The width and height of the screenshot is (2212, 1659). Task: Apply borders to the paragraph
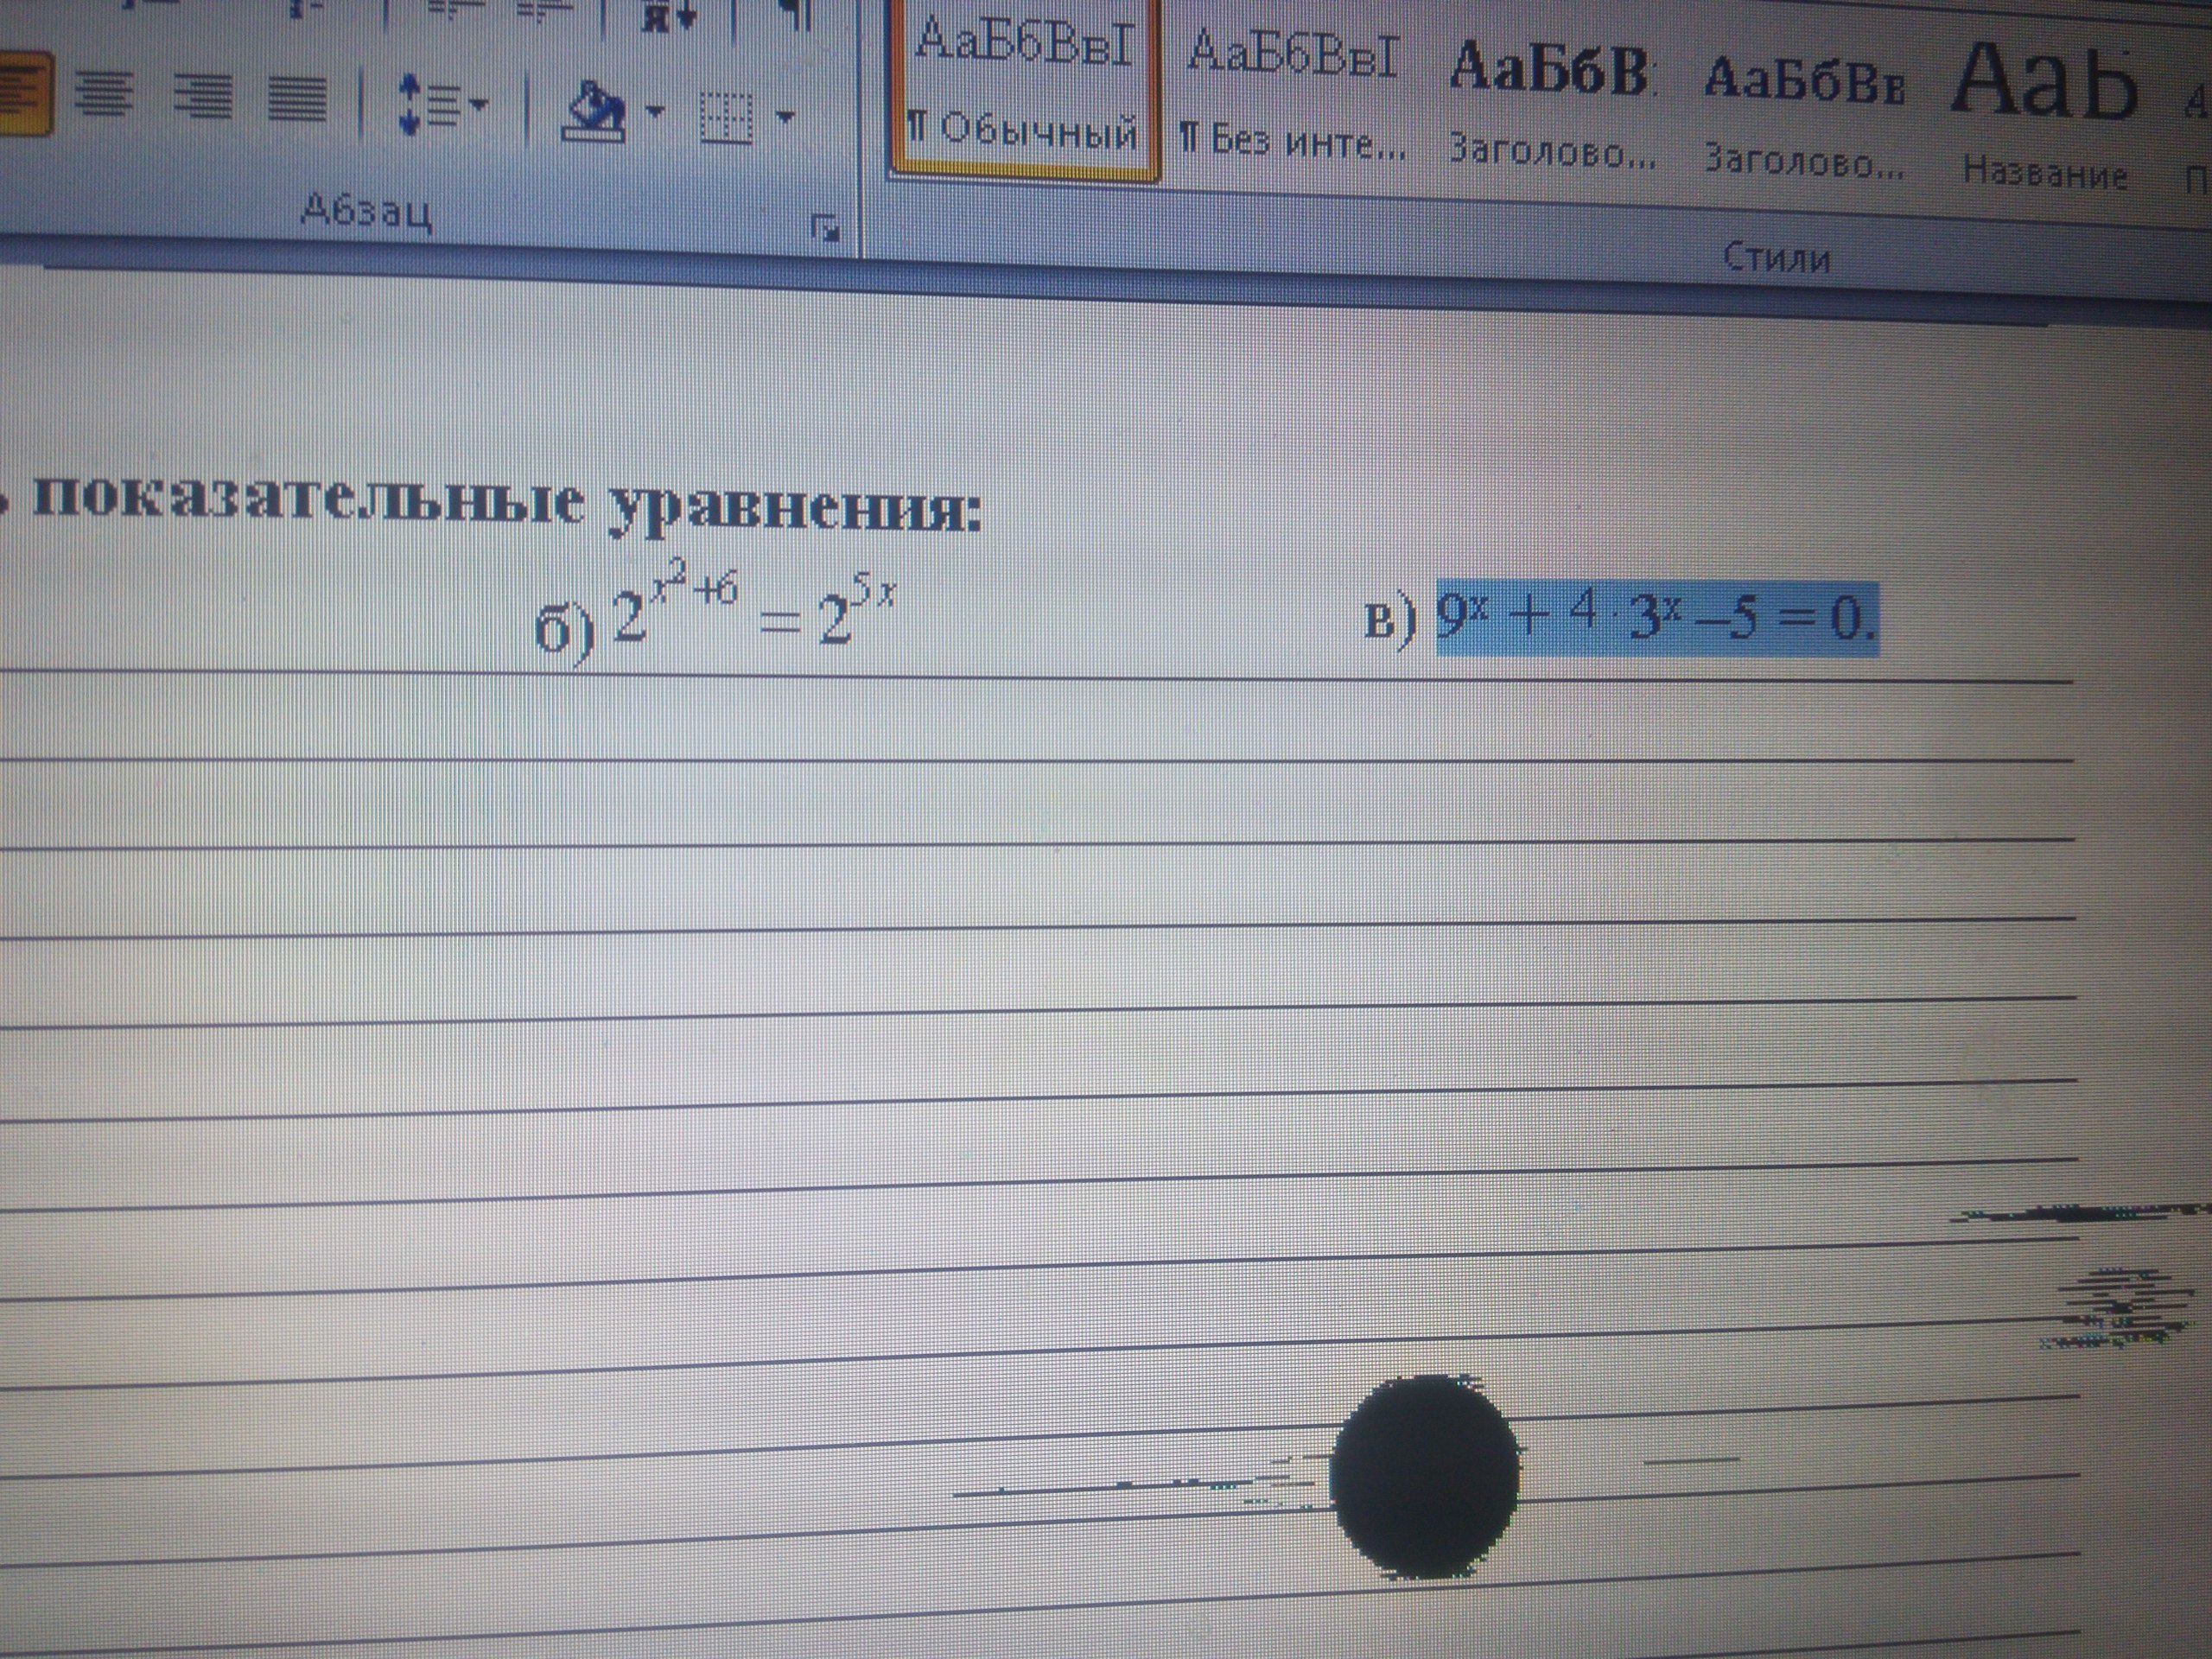tap(725, 117)
